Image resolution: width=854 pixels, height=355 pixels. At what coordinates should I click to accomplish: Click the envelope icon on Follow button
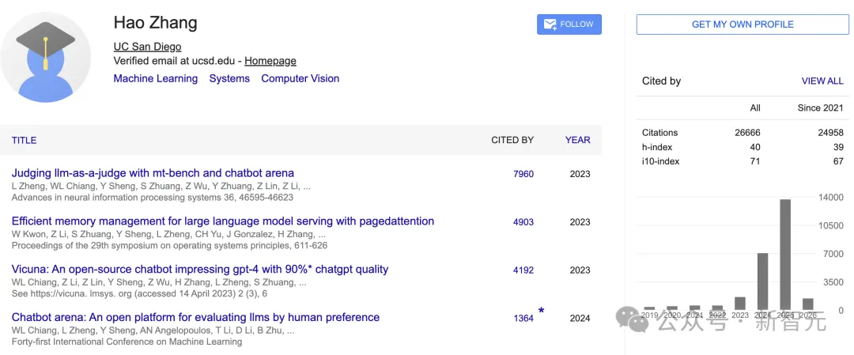pos(549,25)
